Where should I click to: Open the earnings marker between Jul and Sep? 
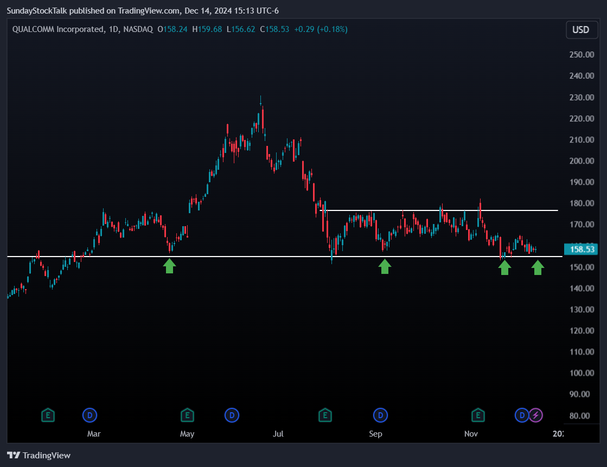[x=325, y=415]
